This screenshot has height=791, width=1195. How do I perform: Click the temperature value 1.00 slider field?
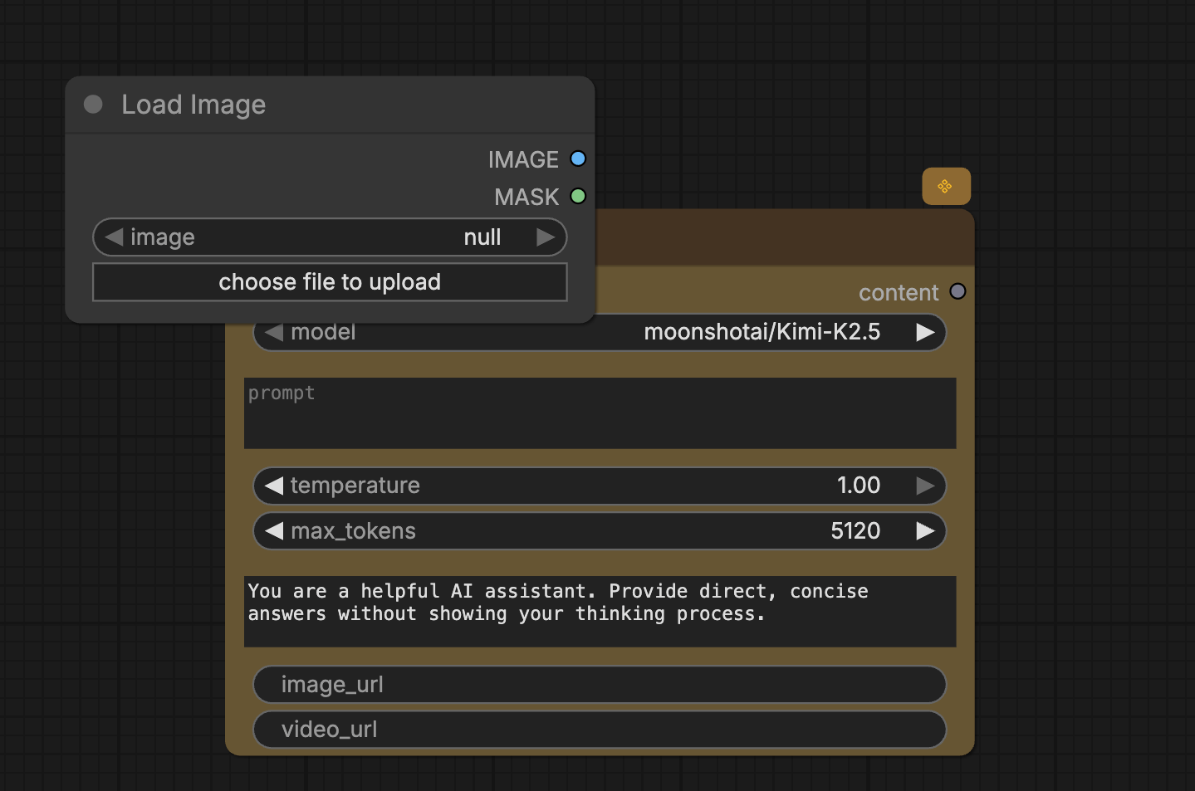599,486
